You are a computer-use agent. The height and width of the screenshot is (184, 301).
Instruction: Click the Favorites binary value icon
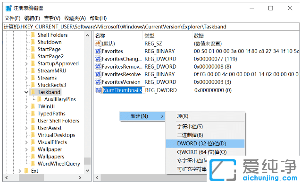click(98, 51)
